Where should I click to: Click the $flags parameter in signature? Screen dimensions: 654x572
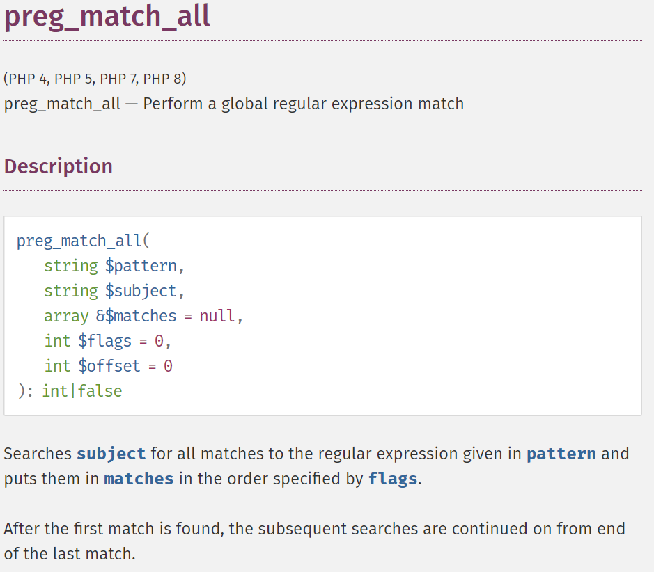point(105,341)
